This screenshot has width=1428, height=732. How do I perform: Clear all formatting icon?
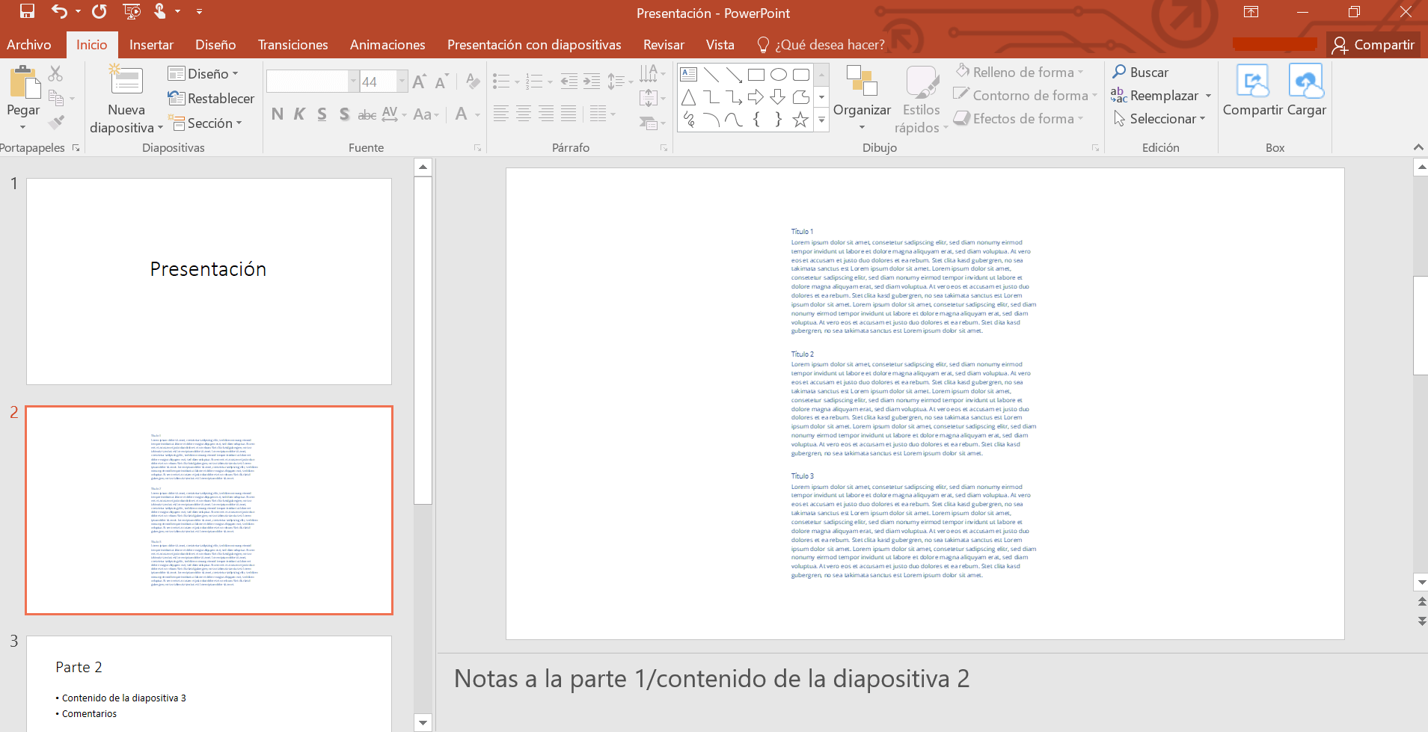473,81
